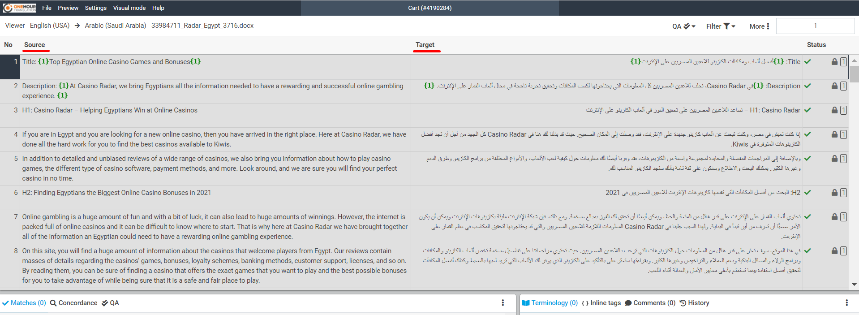Viewport: 859px width, 315px height.
Task: Switch to the Terminology (0) tab
Action: [x=550, y=303]
